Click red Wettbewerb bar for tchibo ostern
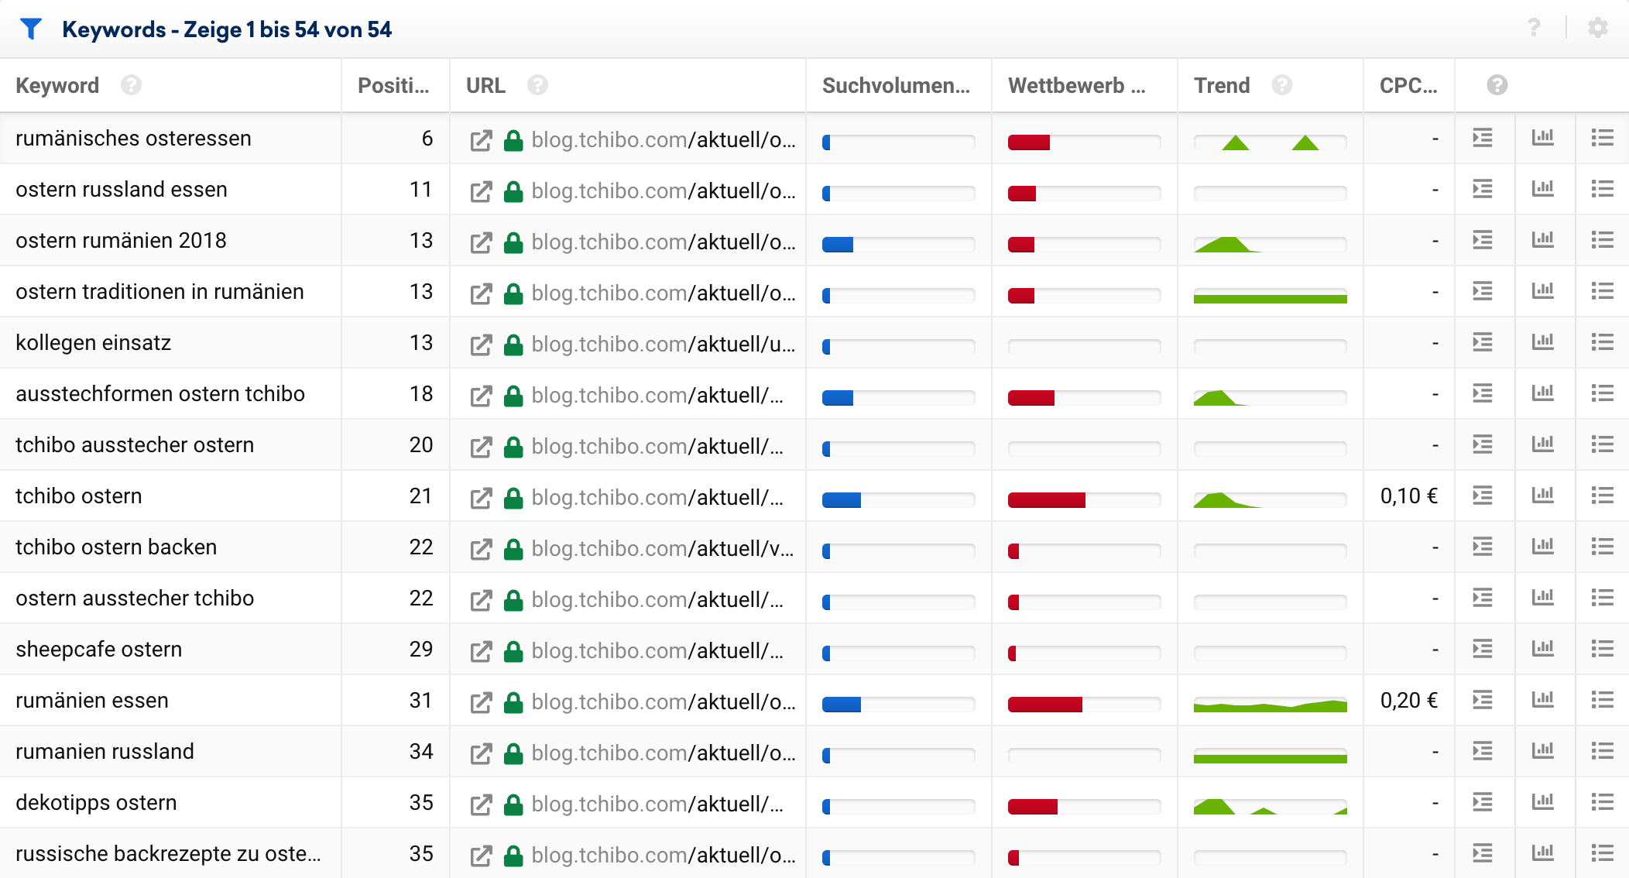The image size is (1629, 878). 1047,500
